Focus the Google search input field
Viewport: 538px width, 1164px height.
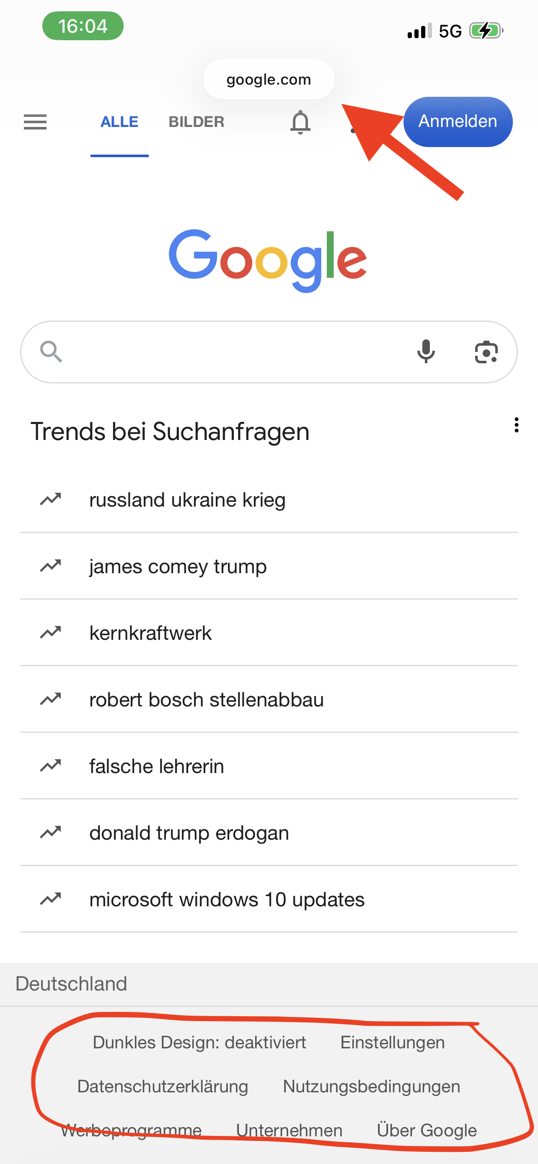235,352
